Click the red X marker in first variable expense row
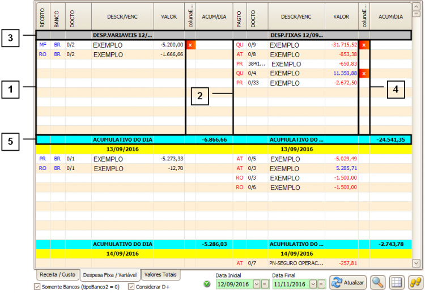This screenshot has width=425, height=293. click(190, 44)
